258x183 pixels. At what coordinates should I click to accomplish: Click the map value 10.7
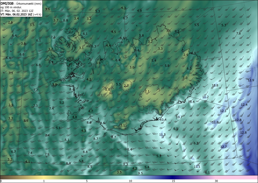tap(179, 117)
